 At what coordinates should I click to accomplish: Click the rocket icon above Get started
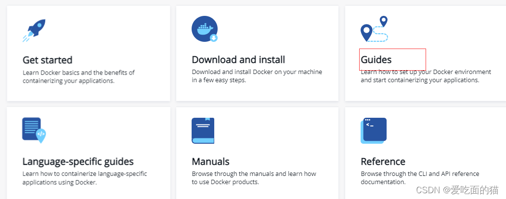point(34,30)
